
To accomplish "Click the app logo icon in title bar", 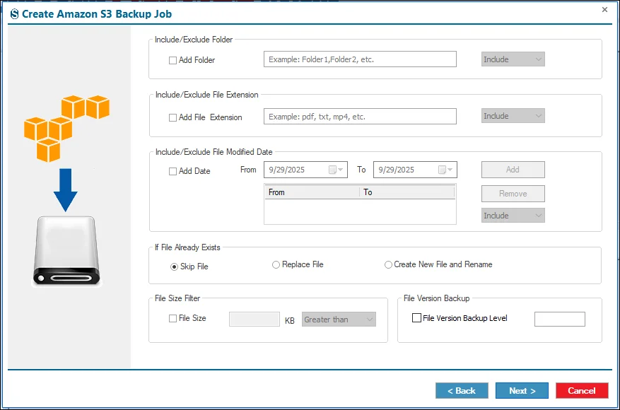I will click(x=14, y=14).
